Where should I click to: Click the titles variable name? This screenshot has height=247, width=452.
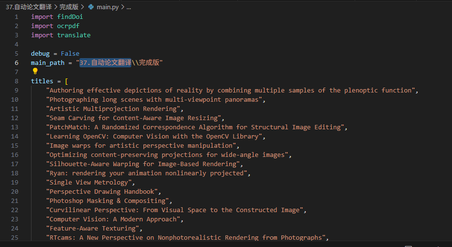42,81
